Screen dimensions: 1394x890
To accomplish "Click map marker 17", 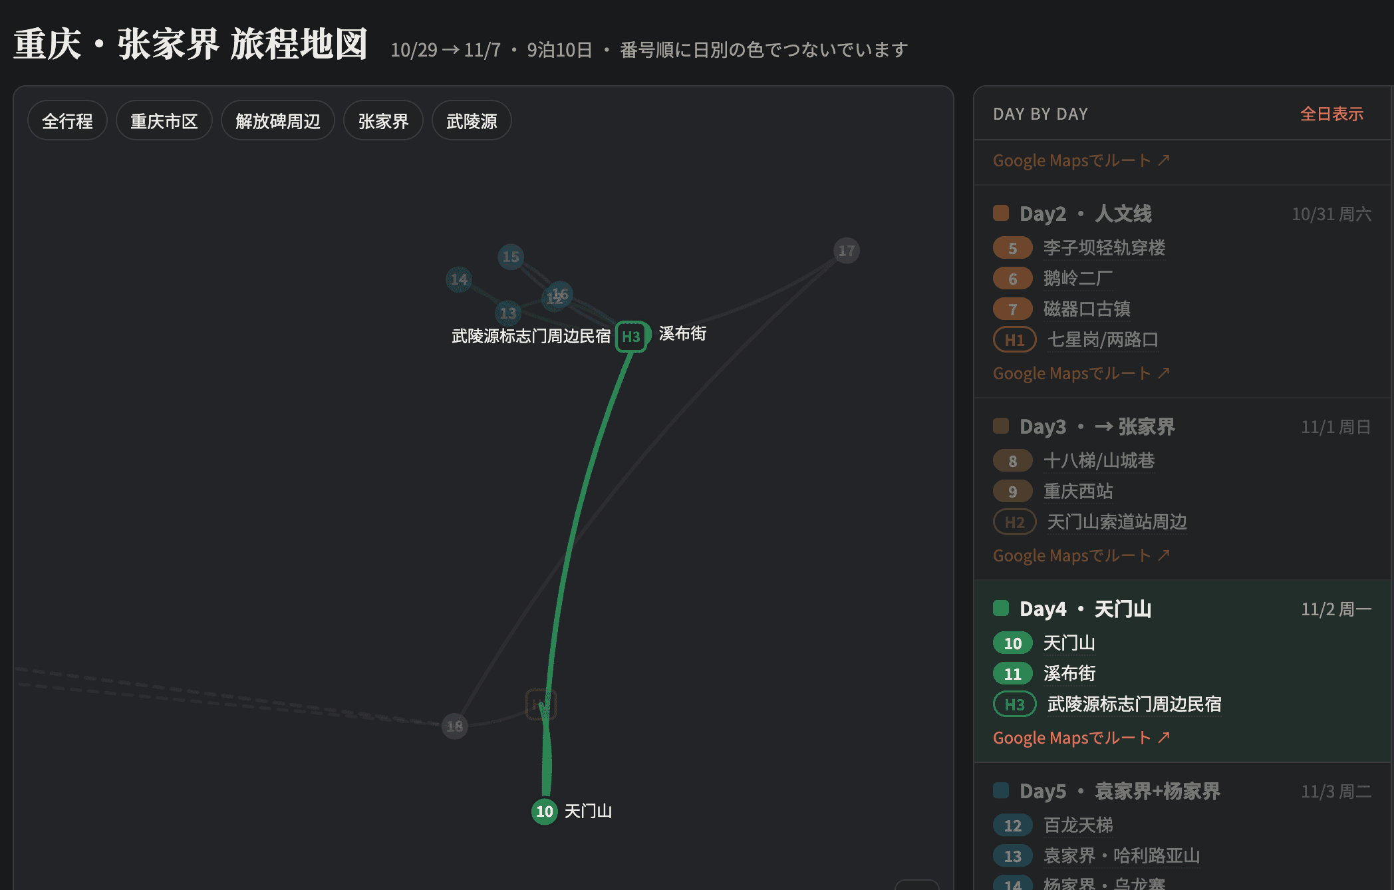I will click(x=846, y=251).
